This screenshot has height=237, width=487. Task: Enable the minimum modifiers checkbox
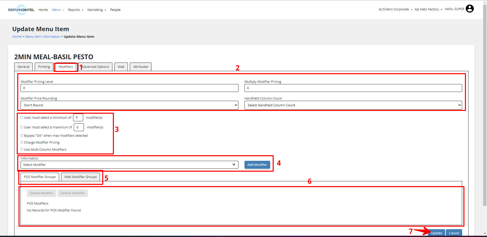tap(22, 117)
